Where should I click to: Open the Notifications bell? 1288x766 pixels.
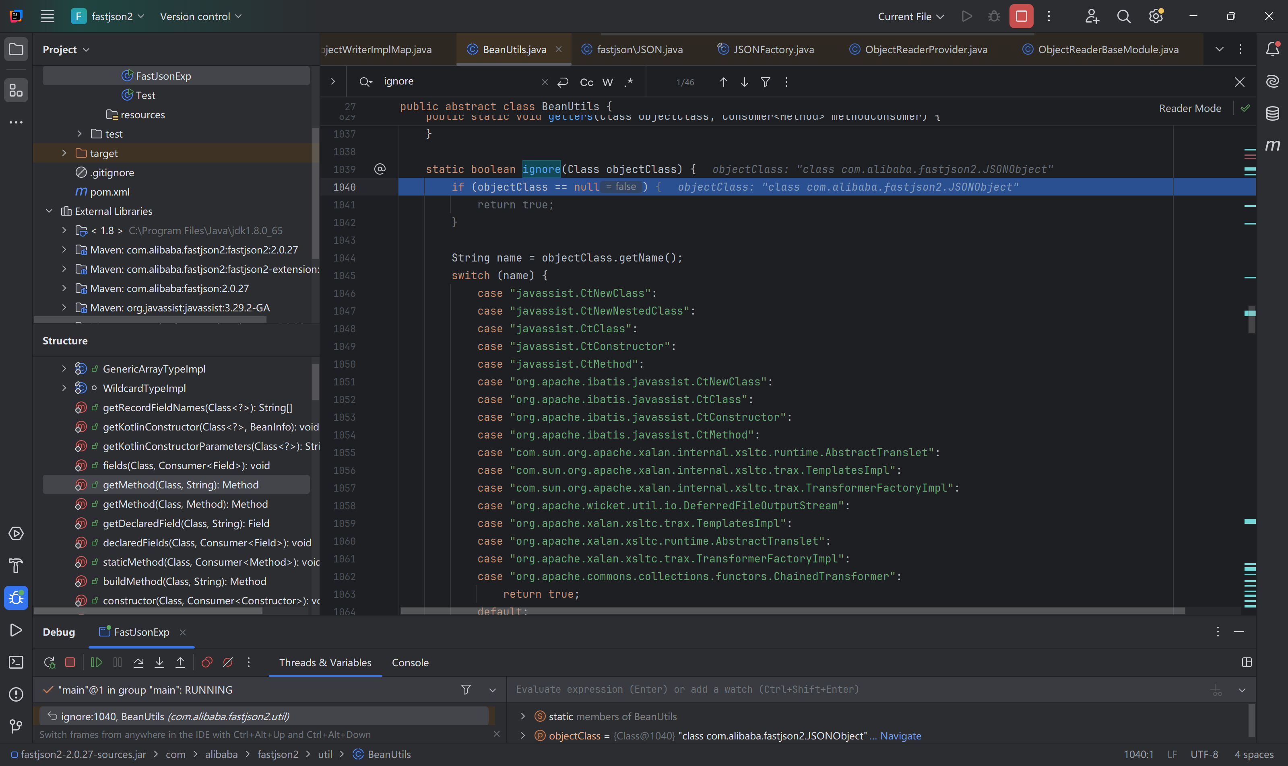(1273, 49)
